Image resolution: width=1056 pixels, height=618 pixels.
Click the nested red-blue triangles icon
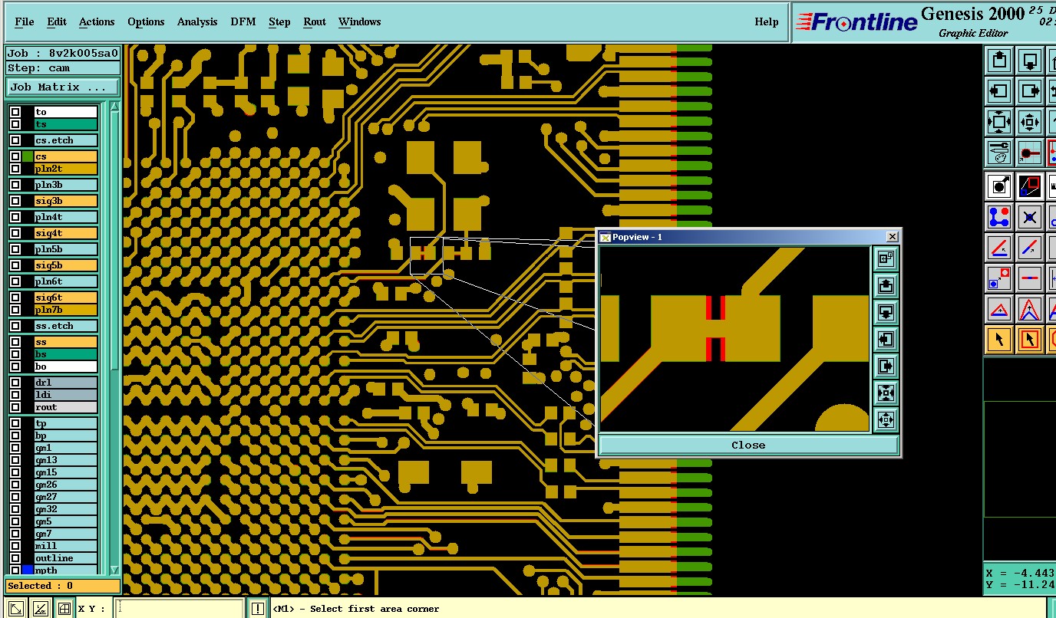click(1029, 309)
